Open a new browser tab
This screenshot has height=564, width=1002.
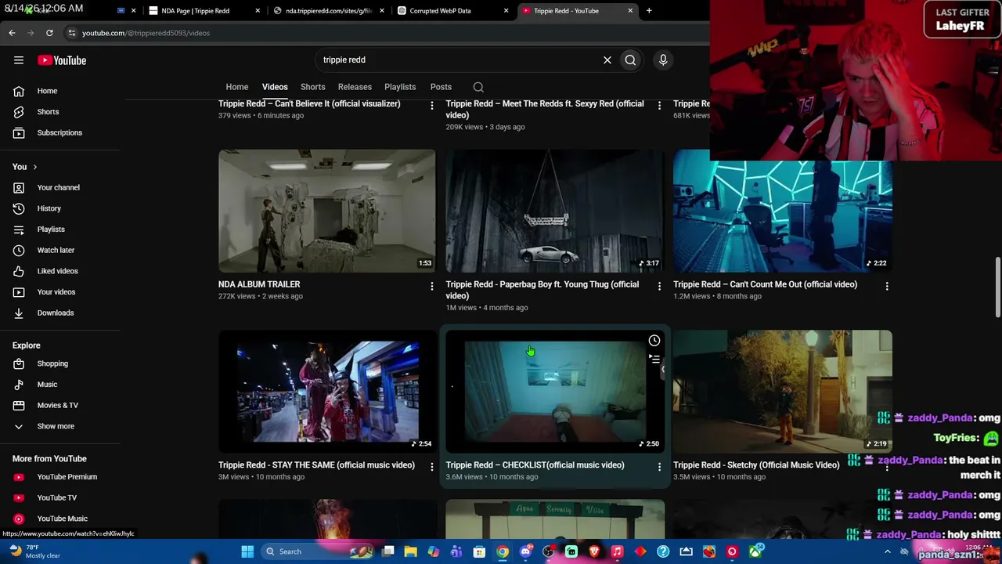[649, 11]
